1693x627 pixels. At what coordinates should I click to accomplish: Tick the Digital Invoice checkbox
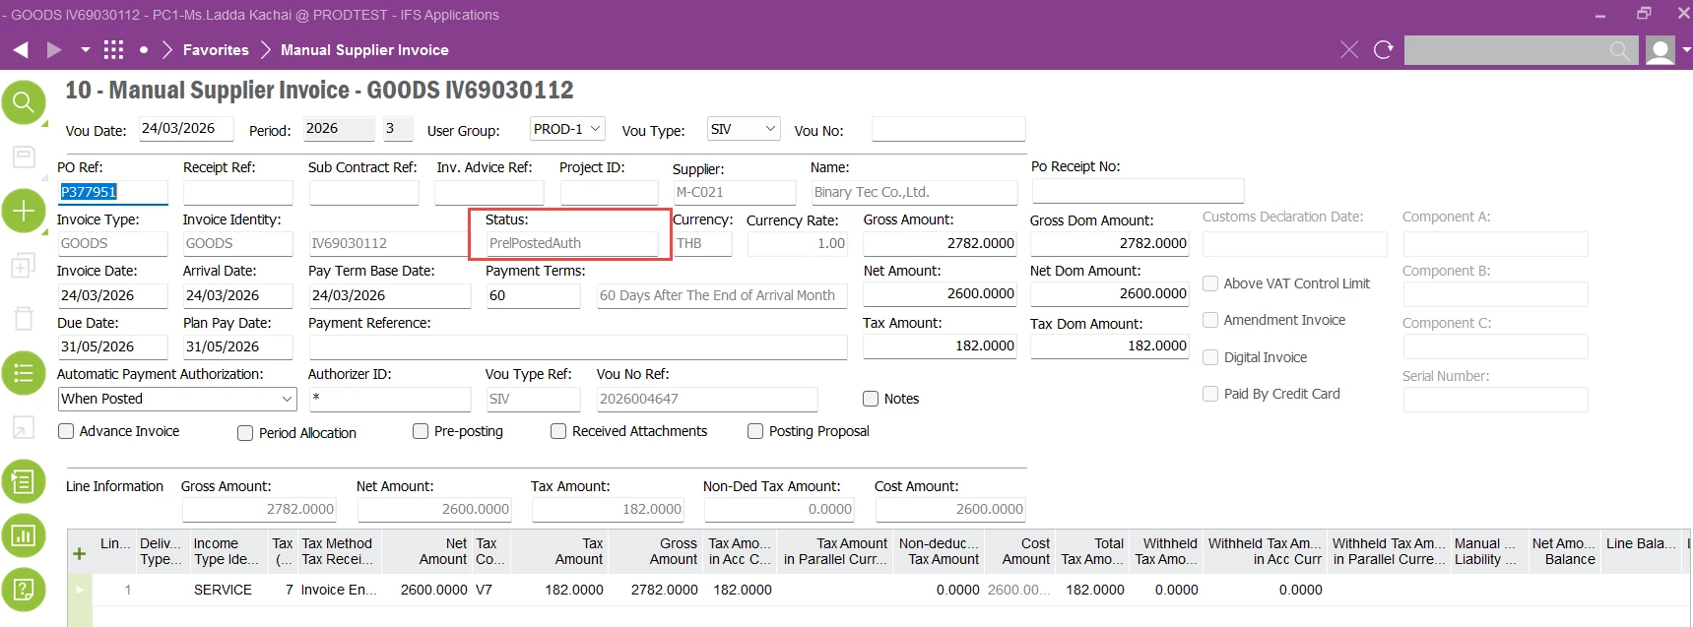tap(1210, 357)
